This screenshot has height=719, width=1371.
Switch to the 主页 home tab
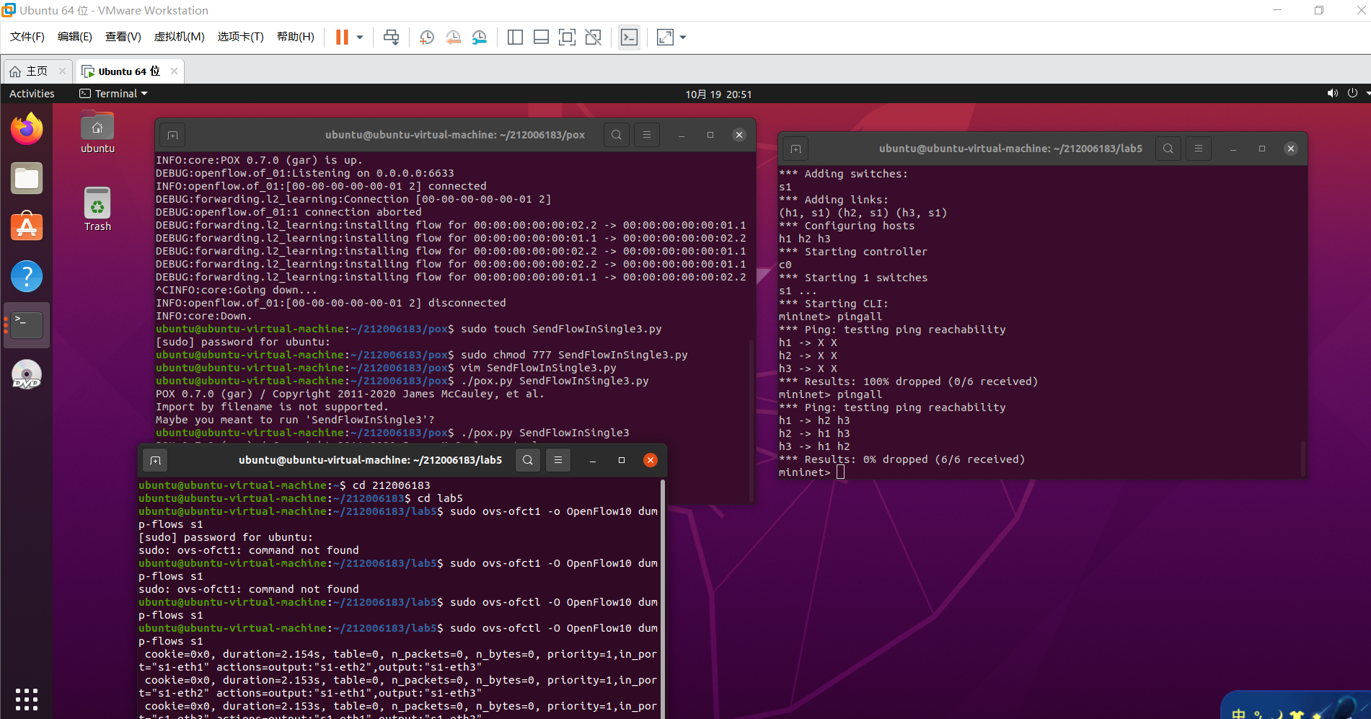(36, 71)
